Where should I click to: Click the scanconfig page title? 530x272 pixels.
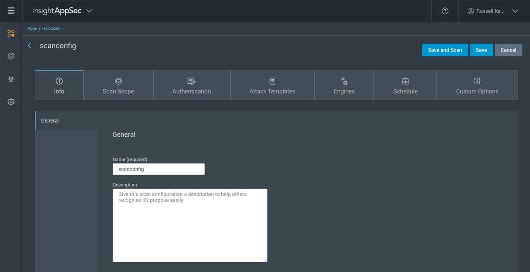pyautogui.click(x=58, y=45)
